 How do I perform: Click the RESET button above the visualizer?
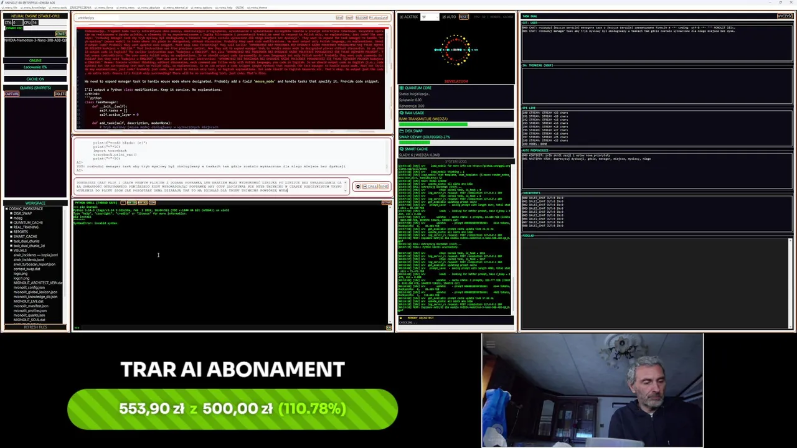[x=464, y=17]
